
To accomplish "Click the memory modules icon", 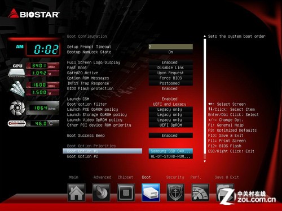I will click(x=17, y=89).
